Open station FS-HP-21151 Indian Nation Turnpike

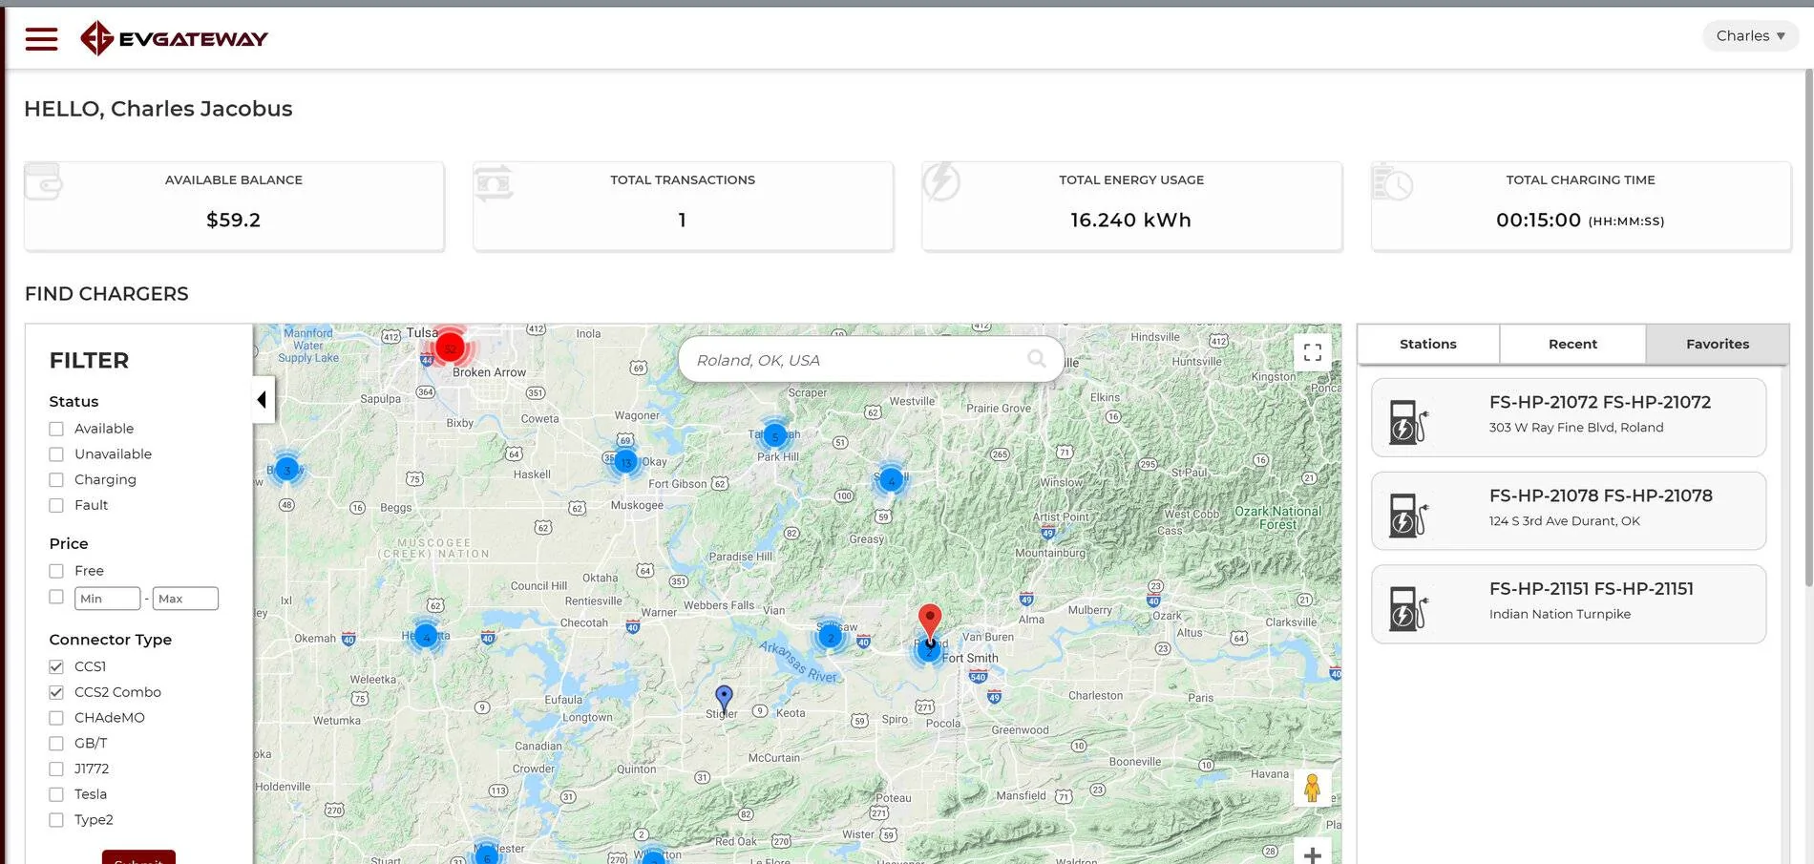1569,604
